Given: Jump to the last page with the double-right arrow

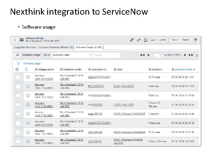Looking at the screenshot, I should click(191, 55).
